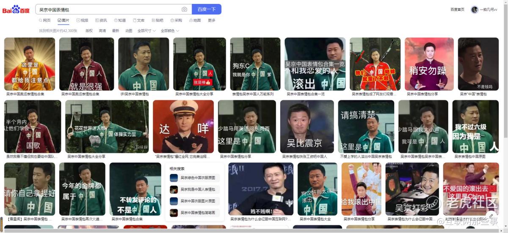This screenshot has width=508, height=233.
Task: Open the 文库 tab
Action: pyautogui.click(x=138, y=20)
